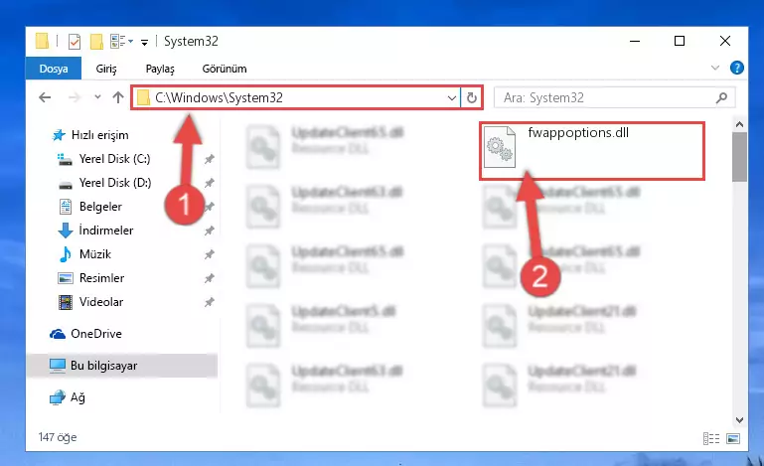
Task: Toggle pin next to Yerel Disk (C:)
Action: (209, 159)
